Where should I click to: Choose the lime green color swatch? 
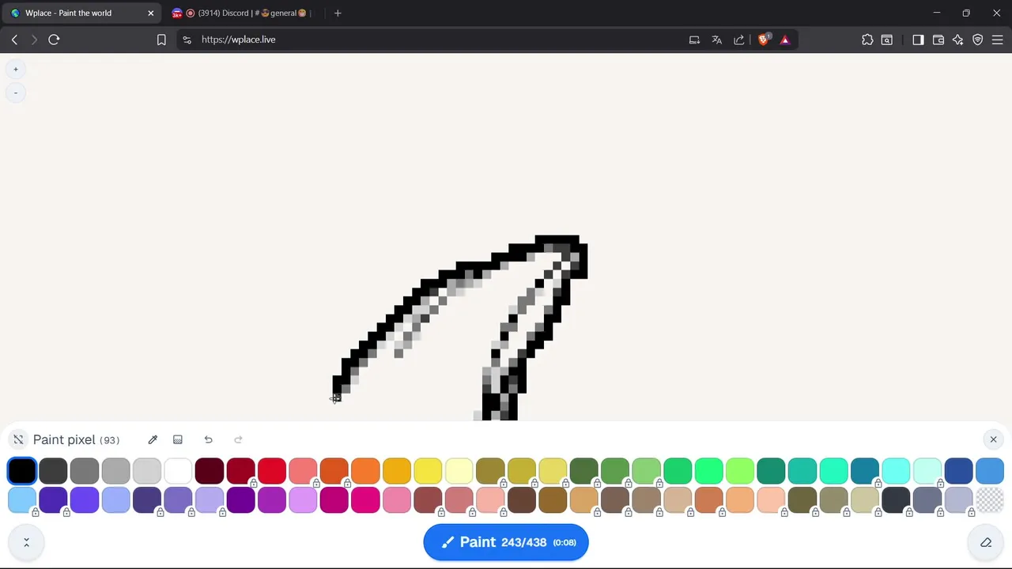(x=740, y=471)
